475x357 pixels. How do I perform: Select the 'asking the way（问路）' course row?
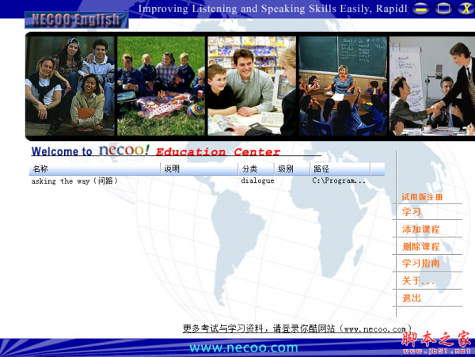[207, 181]
